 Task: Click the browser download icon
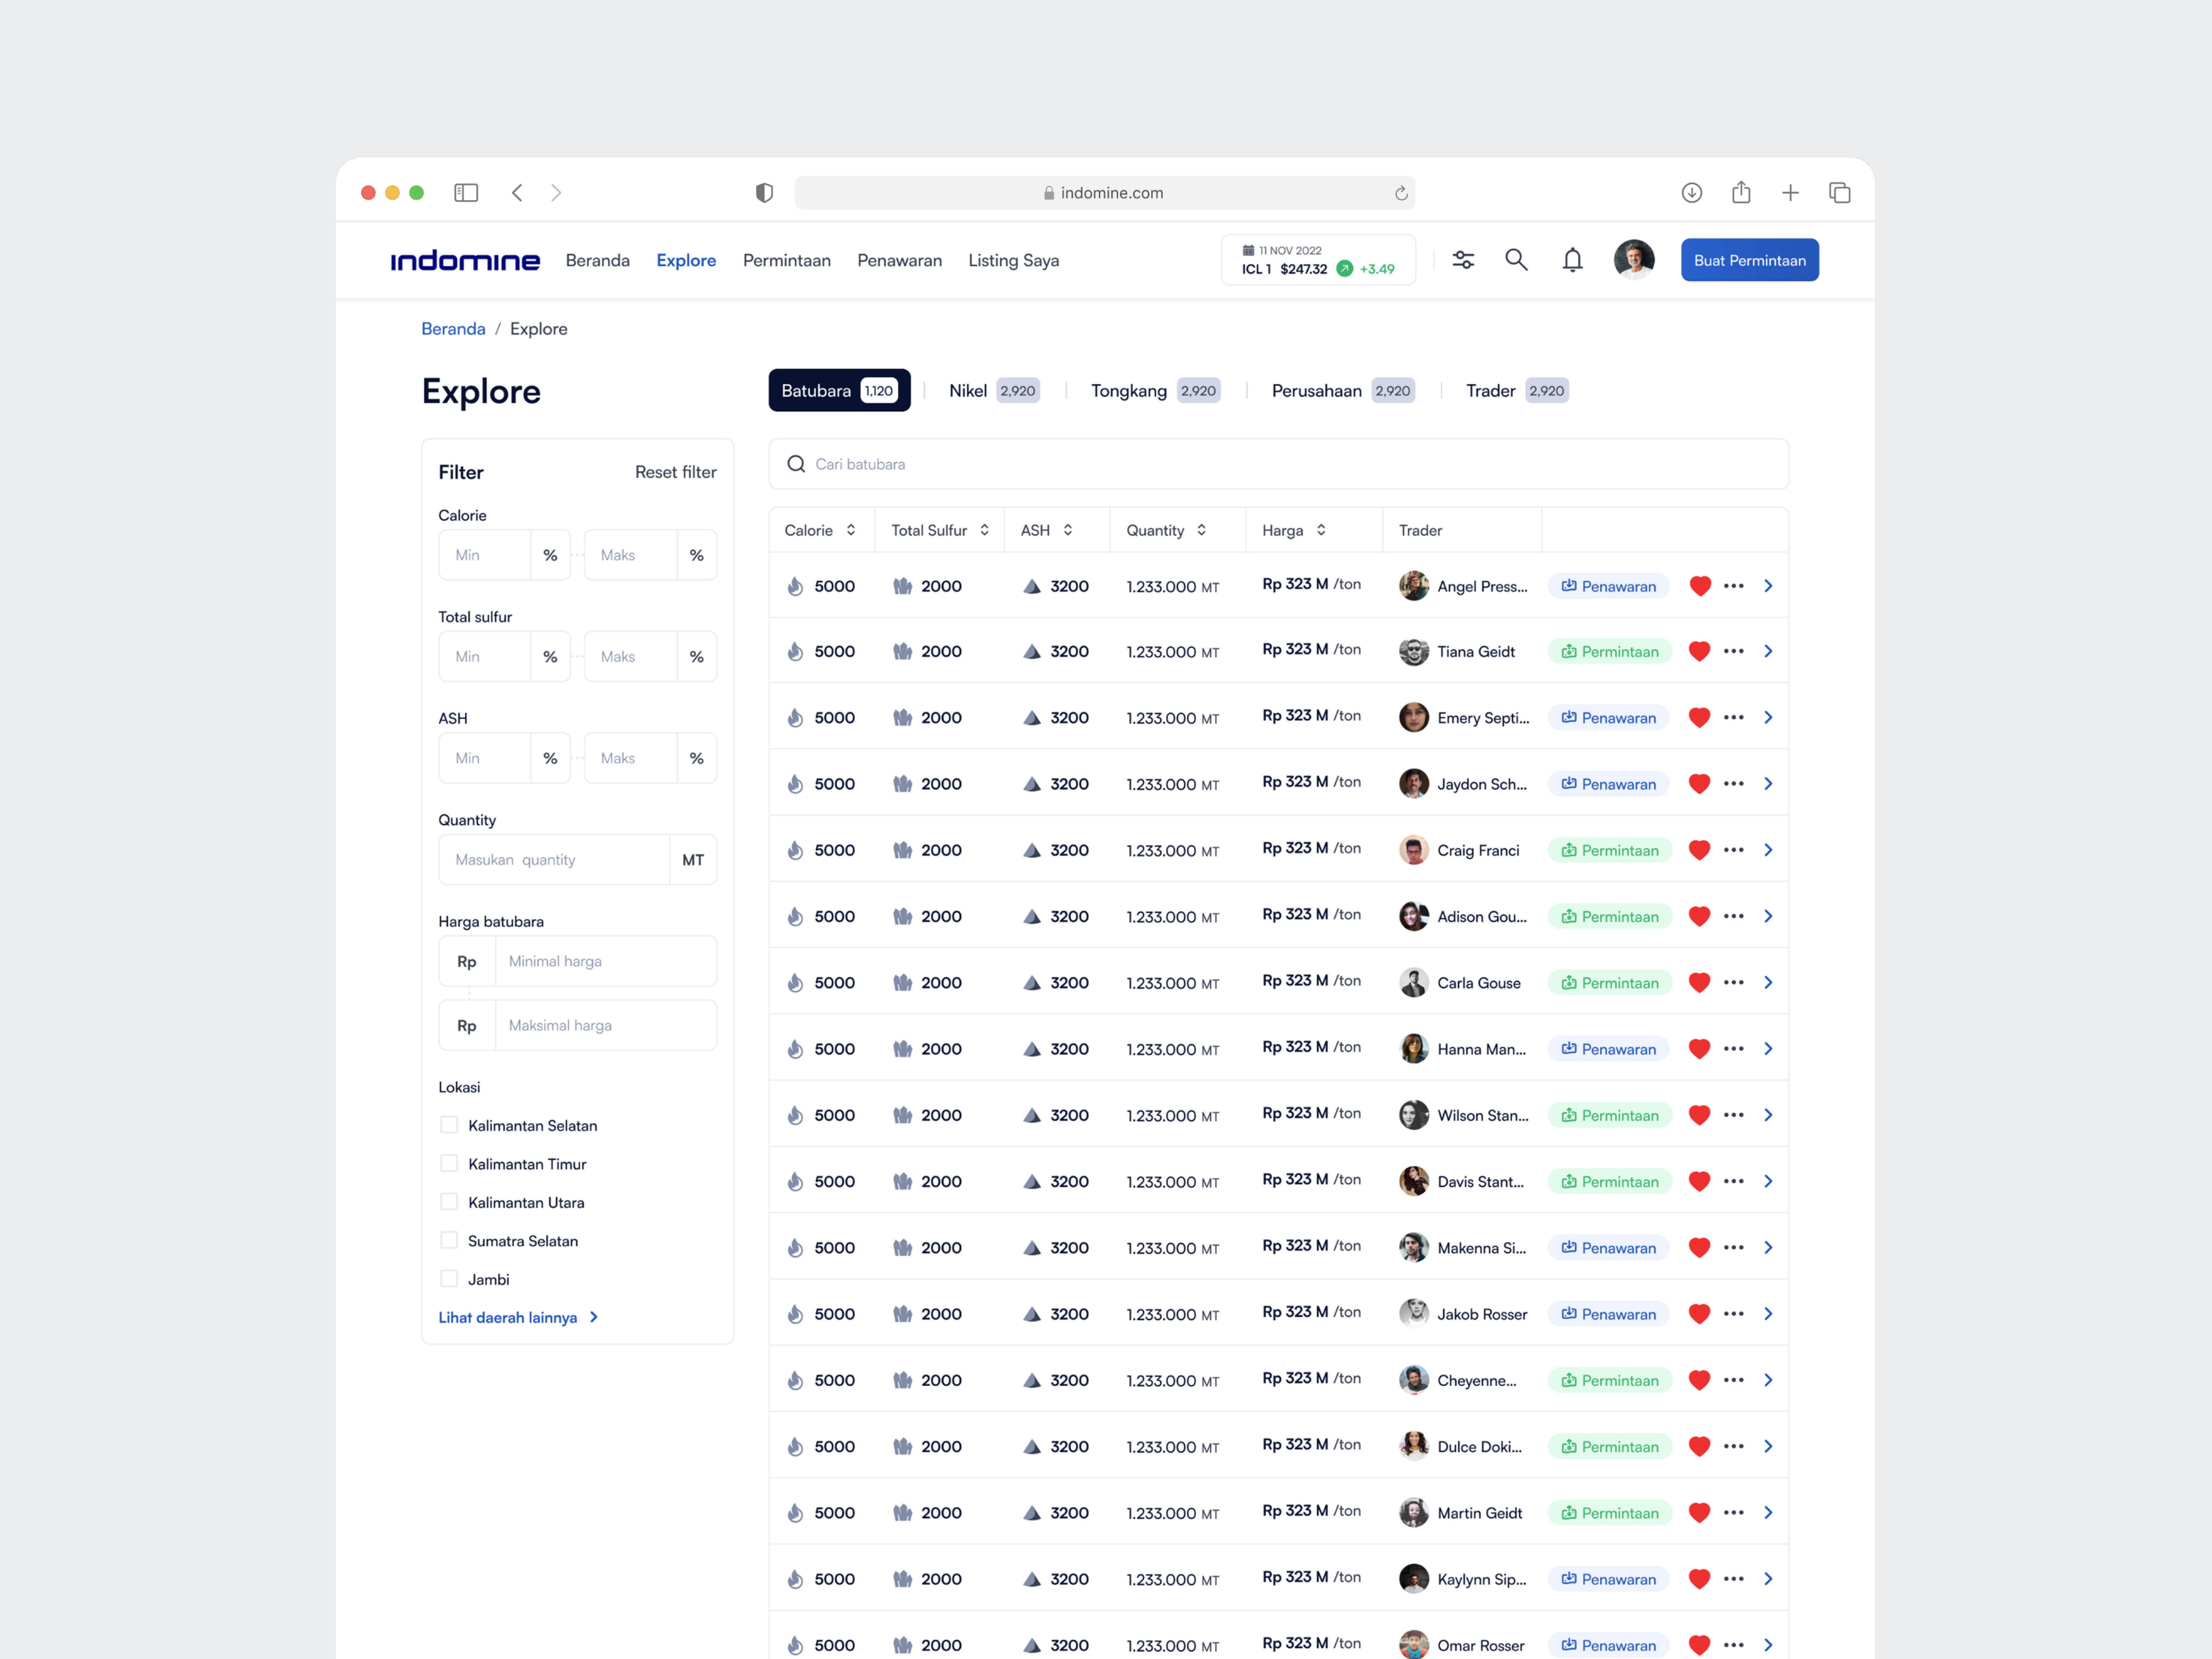[1692, 192]
